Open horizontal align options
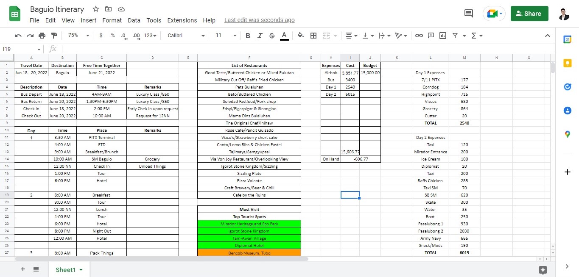The height and width of the screenshot is (277, 579). [x=351, y=36]
